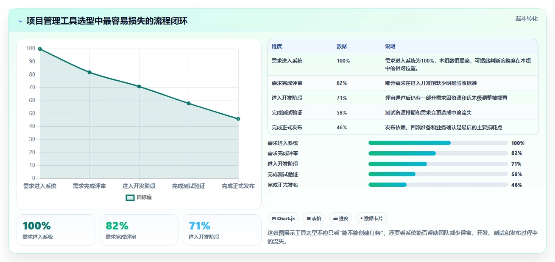Select the 进度 tag chip
The width and height of the screenshot is (555, 262).
(340, 218)
